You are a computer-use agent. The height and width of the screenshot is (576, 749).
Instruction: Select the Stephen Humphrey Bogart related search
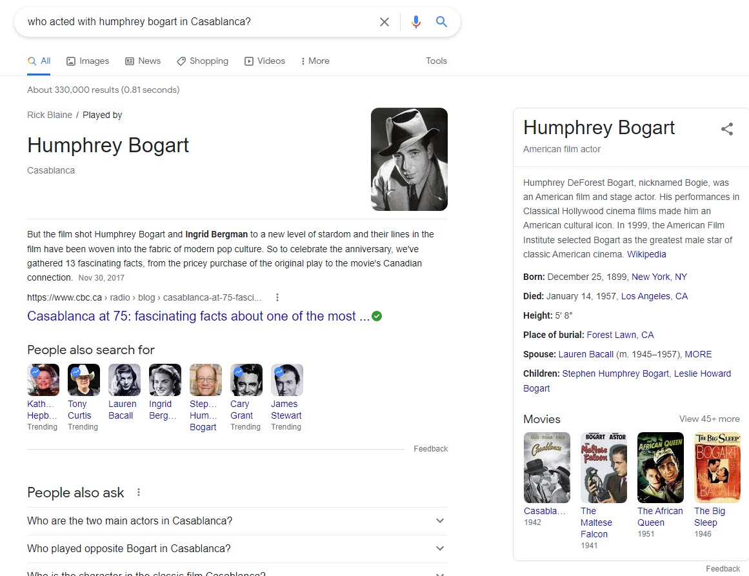coord(205,399)
